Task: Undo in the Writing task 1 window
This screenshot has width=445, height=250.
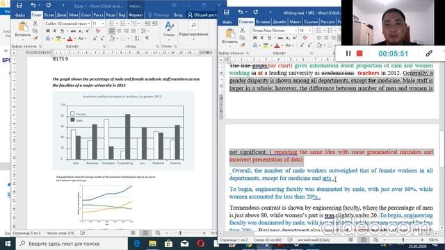Action: (241, 12)
